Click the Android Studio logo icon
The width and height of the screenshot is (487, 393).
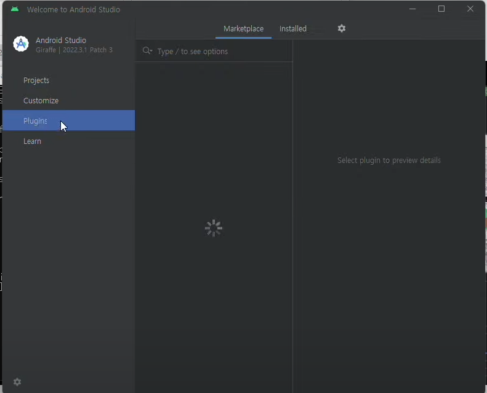21,44
